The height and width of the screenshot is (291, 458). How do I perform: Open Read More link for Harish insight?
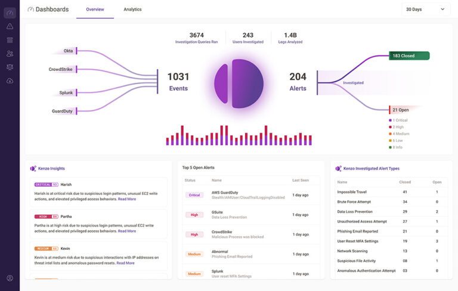point(126,199)
